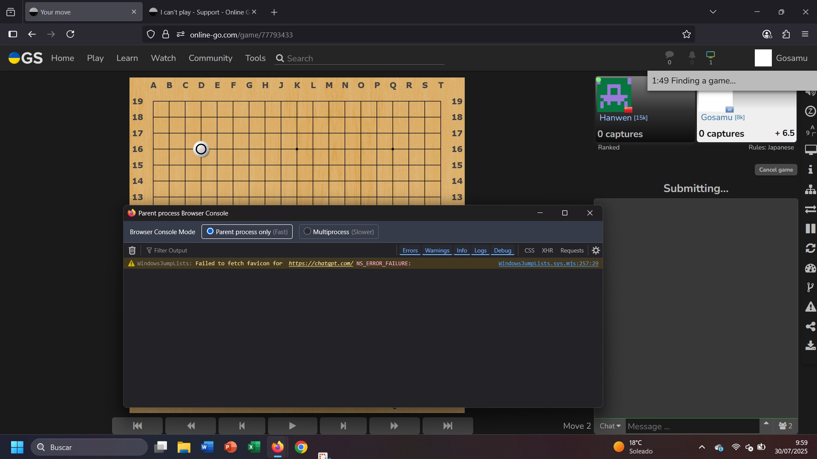Step forward one move

tap(343, 426)
